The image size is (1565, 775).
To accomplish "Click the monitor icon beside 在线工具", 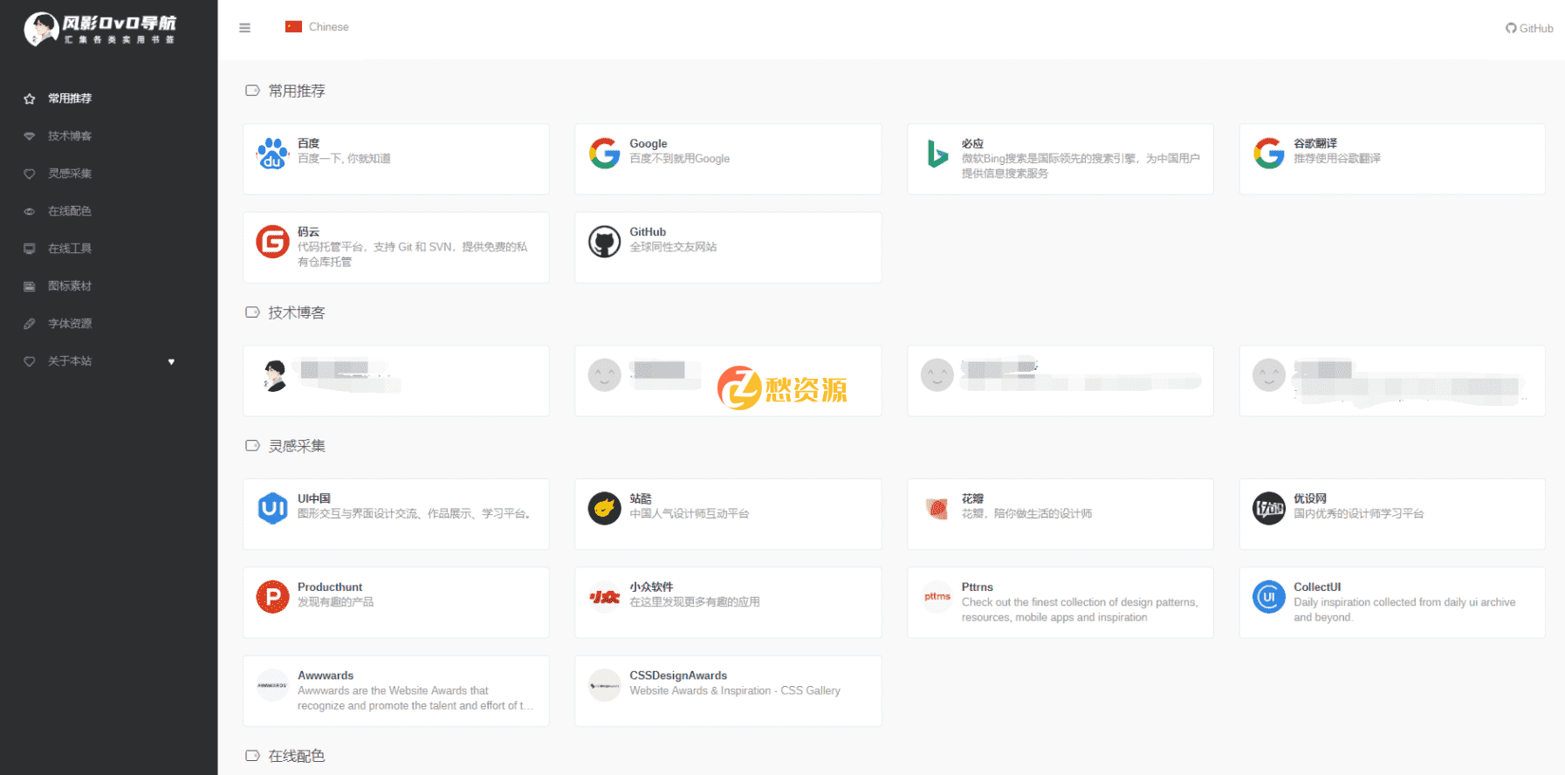I will (x=30, y=249).
